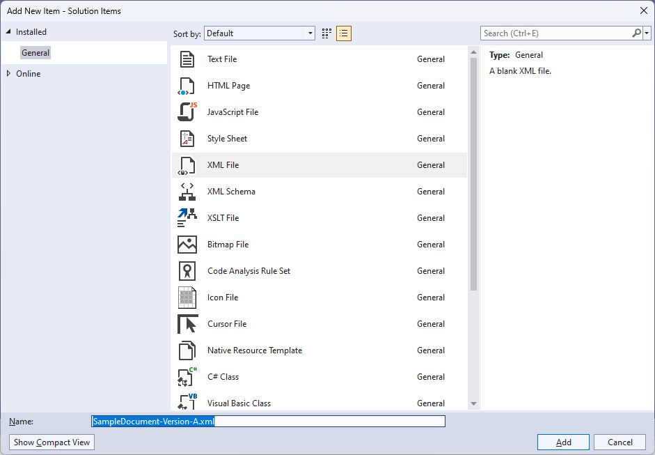Click the template list scrollbar thumb
The image size is (655, 455).
click(x=473, y=167)
